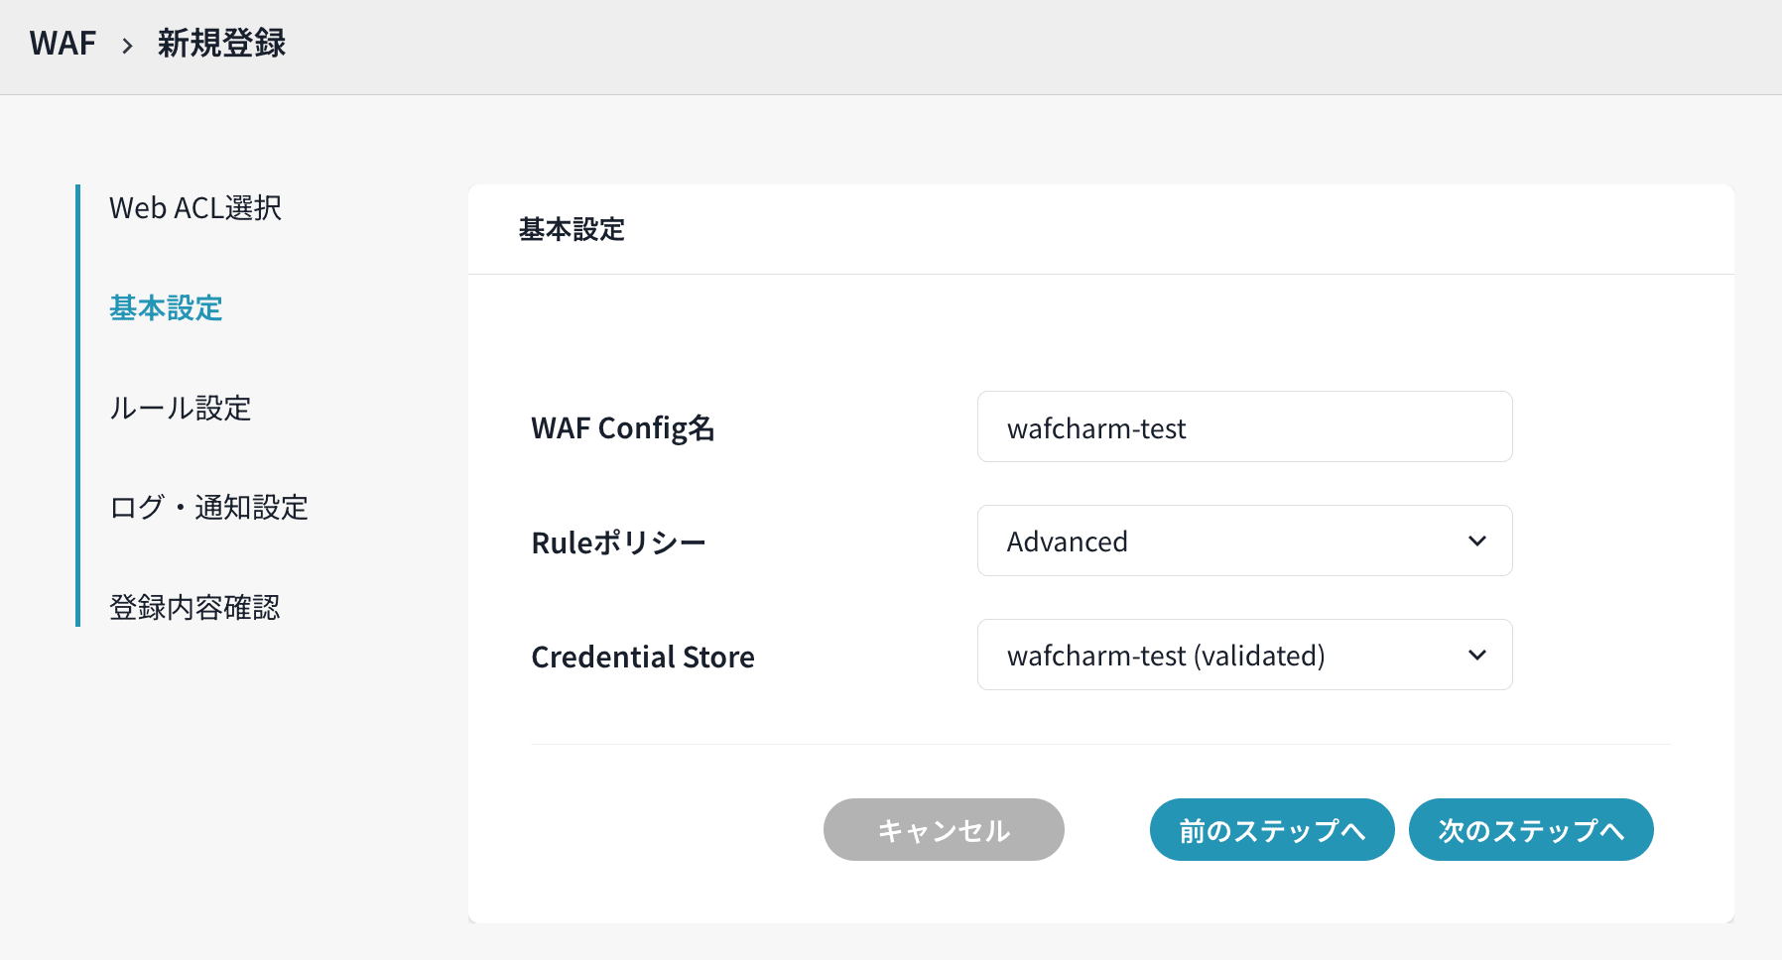This screenshot has width=1782, height=960.
Task: Click the WAF breadcrumb link
Action: pyautogui.click(x=63, y=44)
